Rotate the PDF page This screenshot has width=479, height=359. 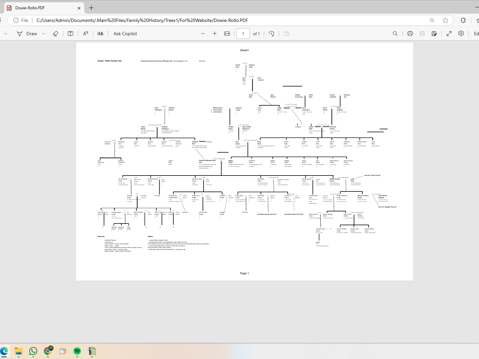pos(271,34)
